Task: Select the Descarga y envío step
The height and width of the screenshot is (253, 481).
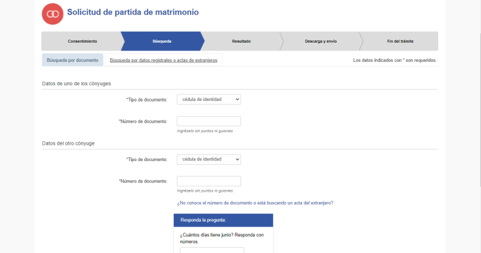Action: [319, 41]
